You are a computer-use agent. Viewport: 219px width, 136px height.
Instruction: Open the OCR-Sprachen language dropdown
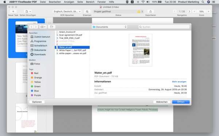67,11
